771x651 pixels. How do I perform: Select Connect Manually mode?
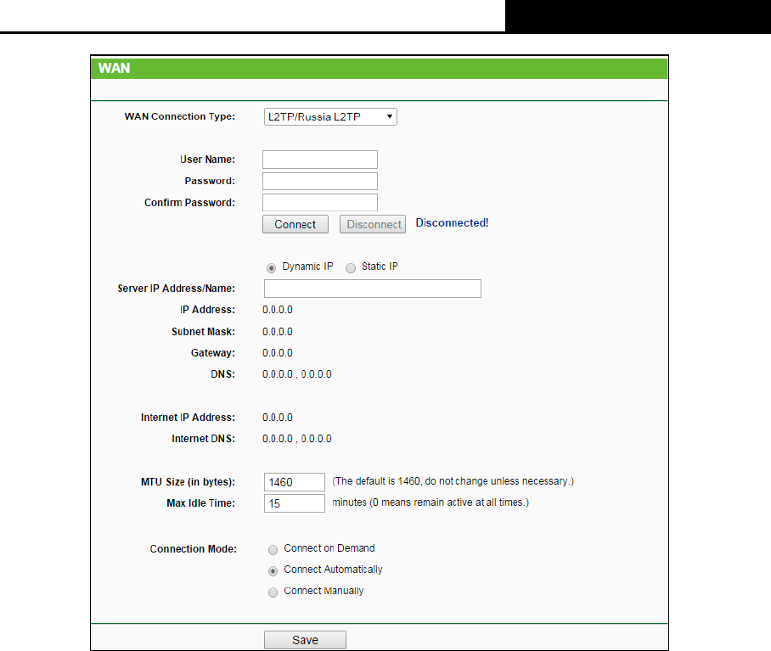273,592
